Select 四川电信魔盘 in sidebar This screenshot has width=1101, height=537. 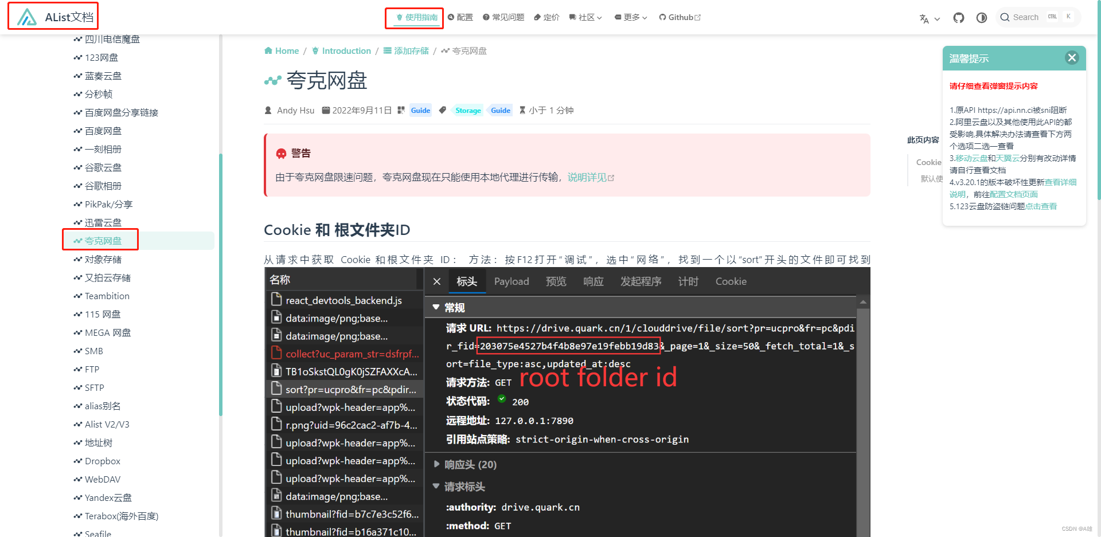click(x=107, y=40)
